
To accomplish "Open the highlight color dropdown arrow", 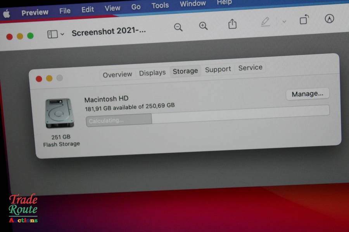I will click(x=284, y=22).
